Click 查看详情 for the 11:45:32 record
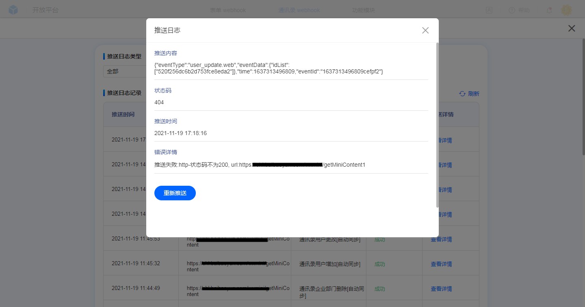The width and height of the screenshot is (585, 307). tap(441, 264)
